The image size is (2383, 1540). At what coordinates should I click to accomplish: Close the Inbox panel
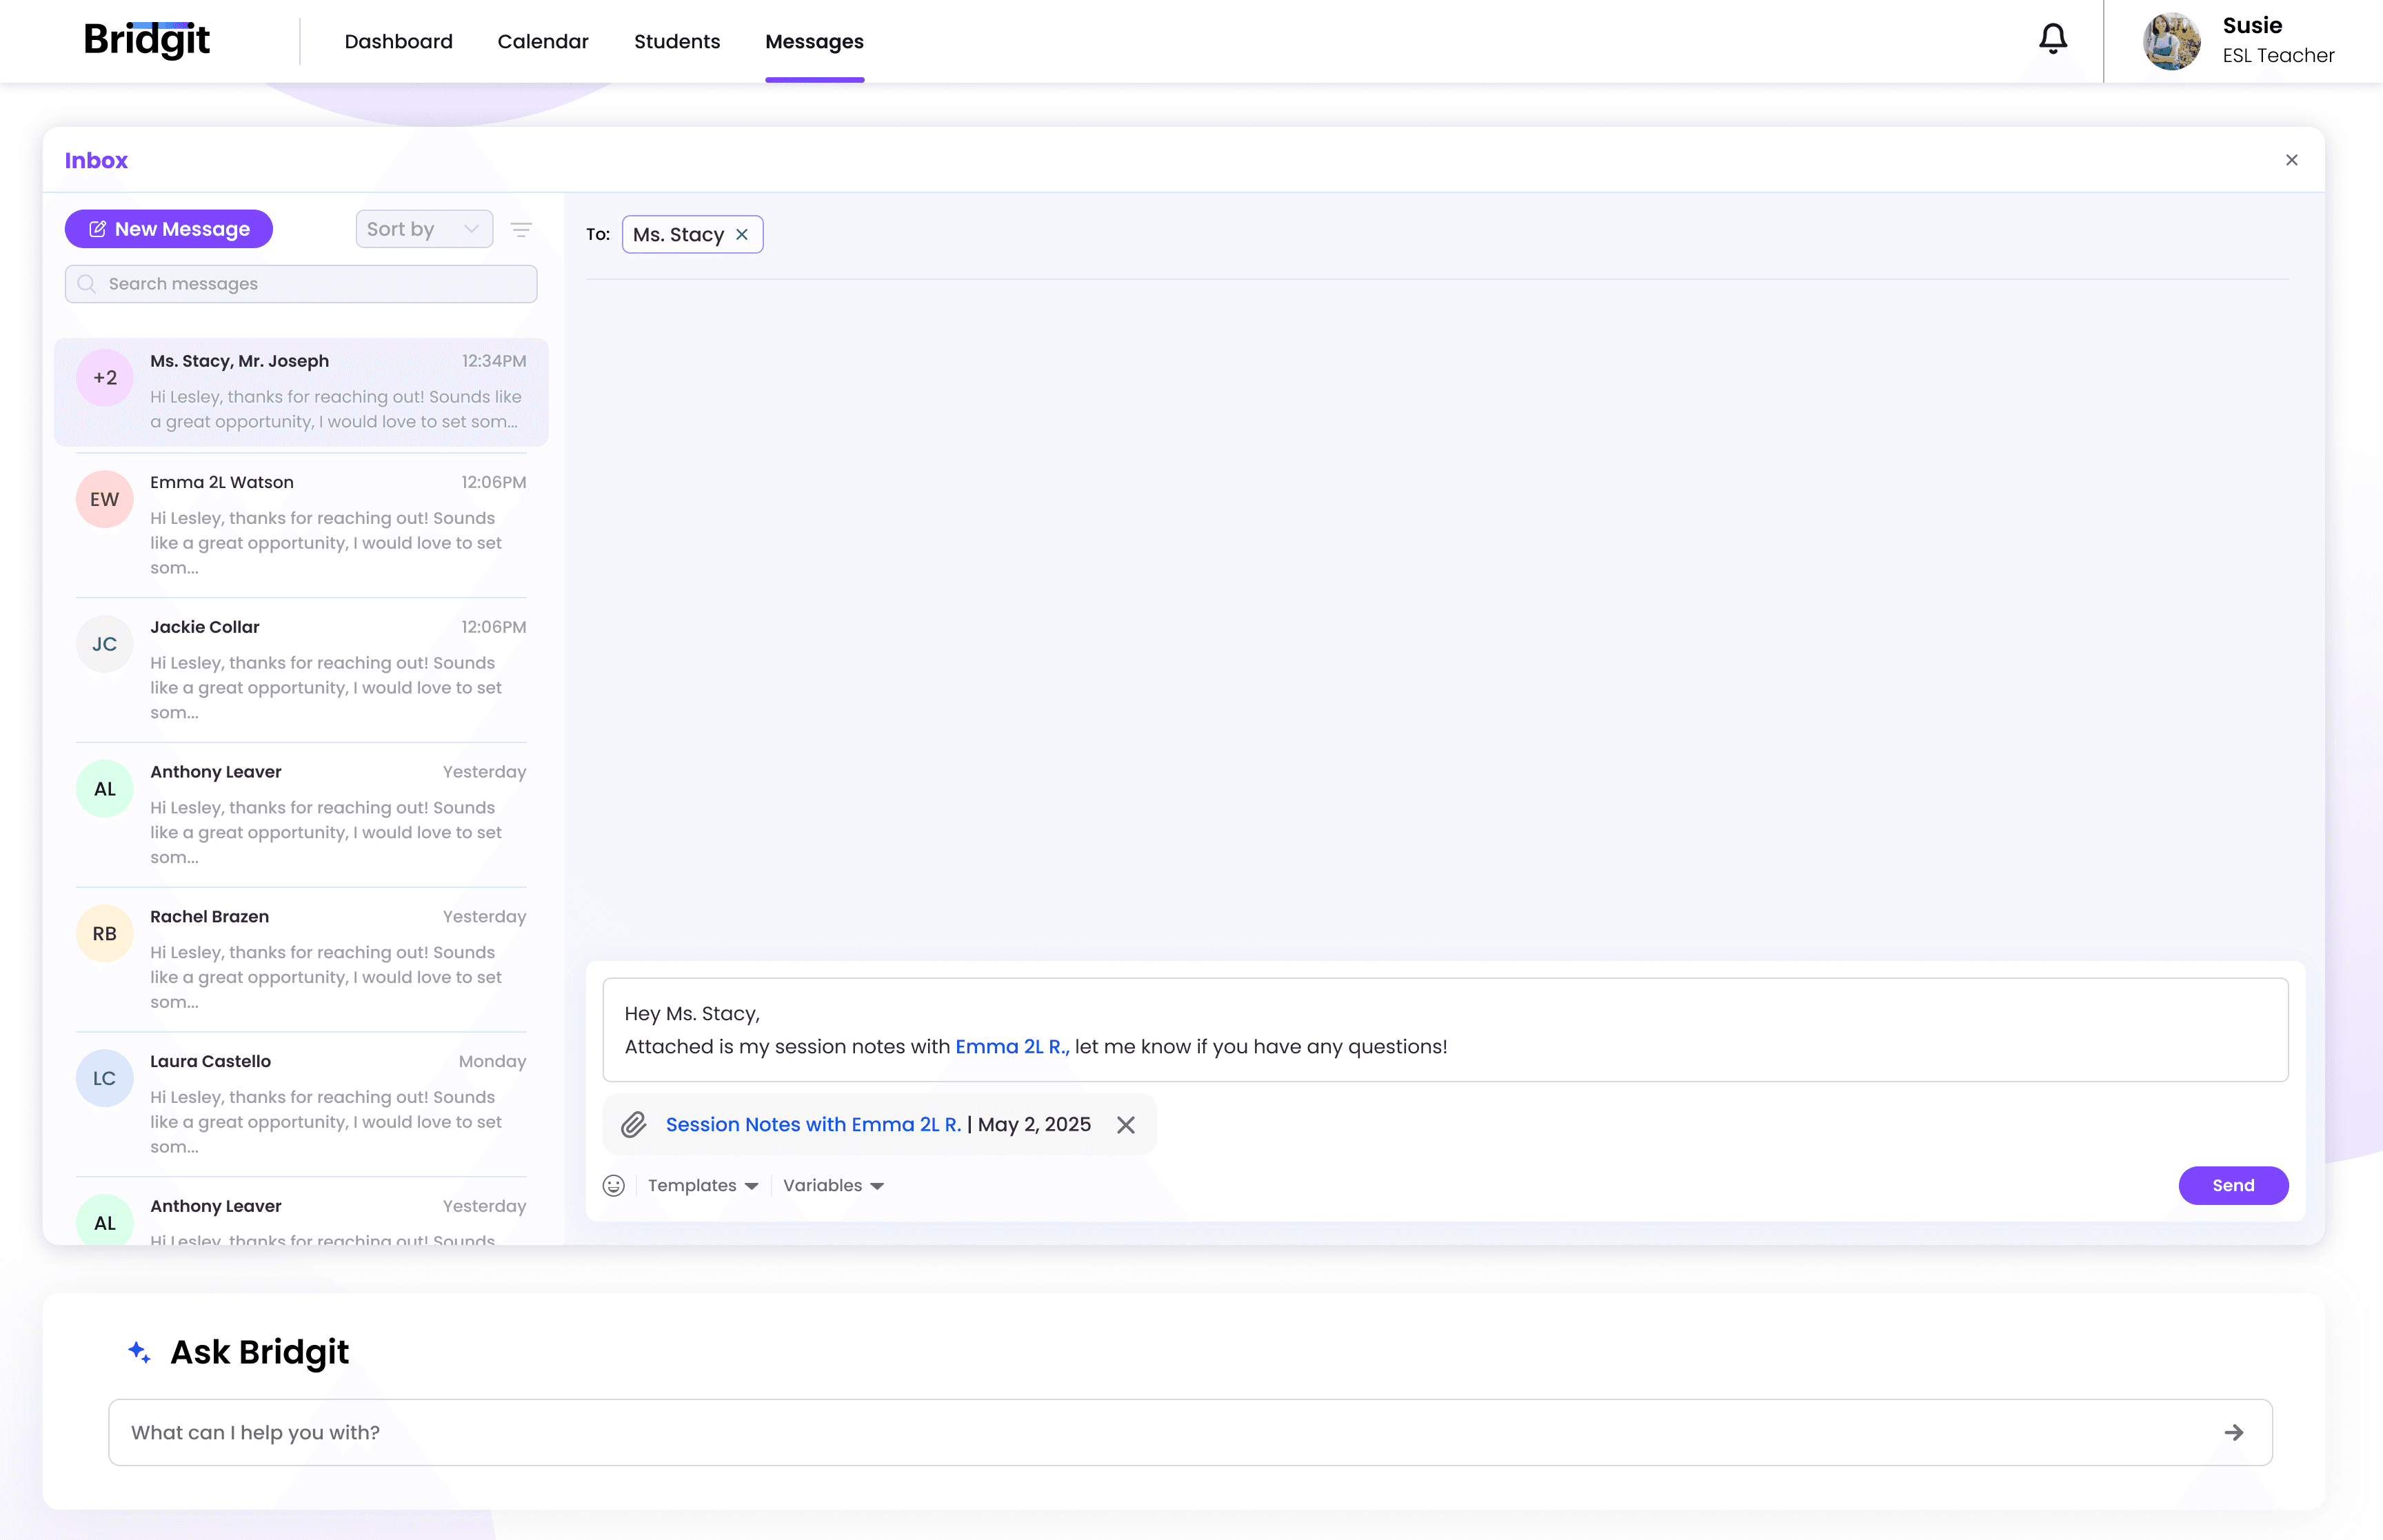click(2291, 160)
